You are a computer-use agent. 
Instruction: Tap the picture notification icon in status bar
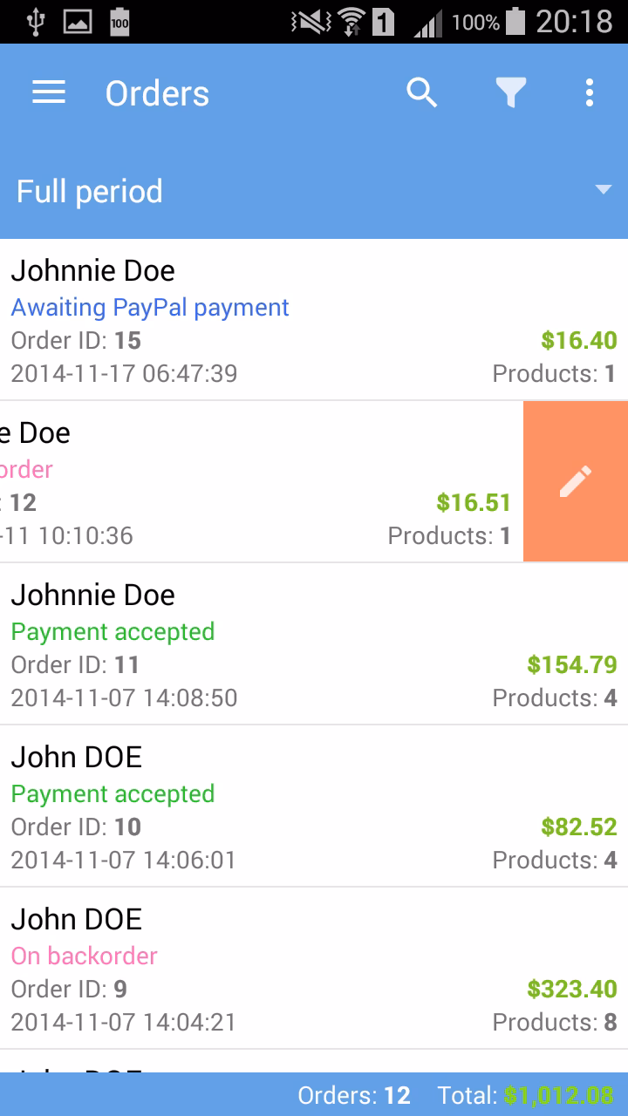point(78,22)
